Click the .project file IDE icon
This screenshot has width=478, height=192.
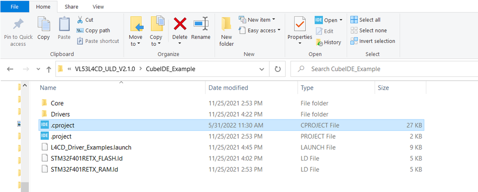(x=44, y=136)
